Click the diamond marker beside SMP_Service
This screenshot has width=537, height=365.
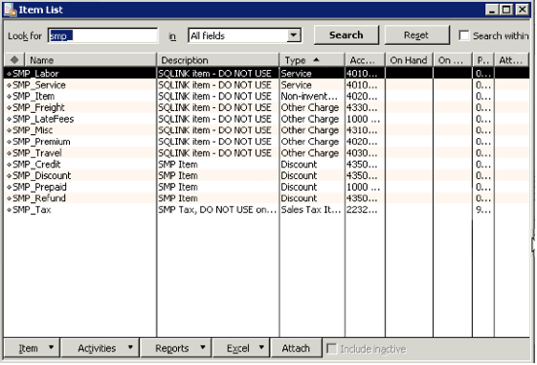(9, 85)
